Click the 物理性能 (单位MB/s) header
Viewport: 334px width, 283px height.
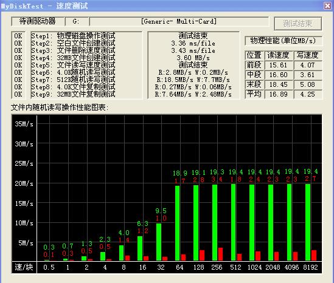point(283,41)
